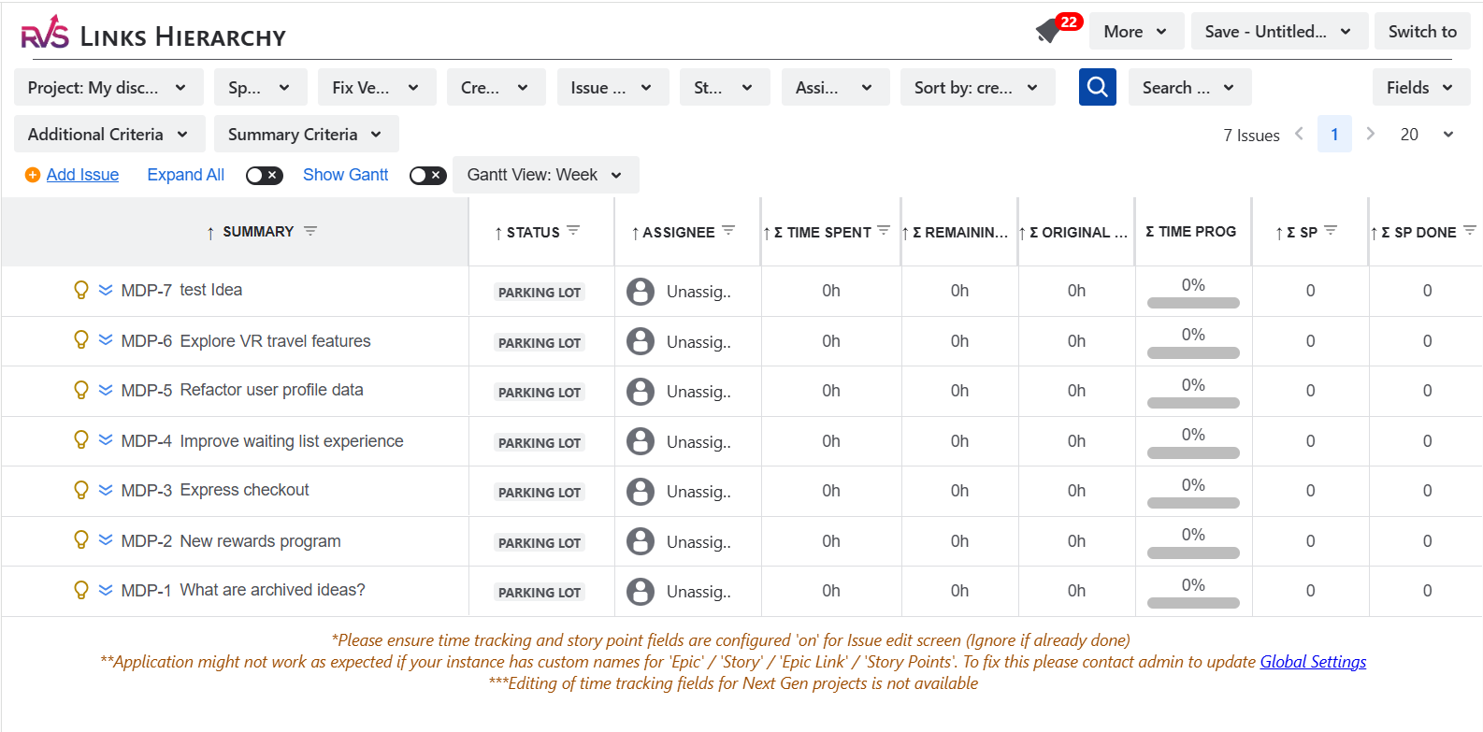Click the orange plus icon beside Add Issue
The image size is (1483, 732).
tap(33, 175)
